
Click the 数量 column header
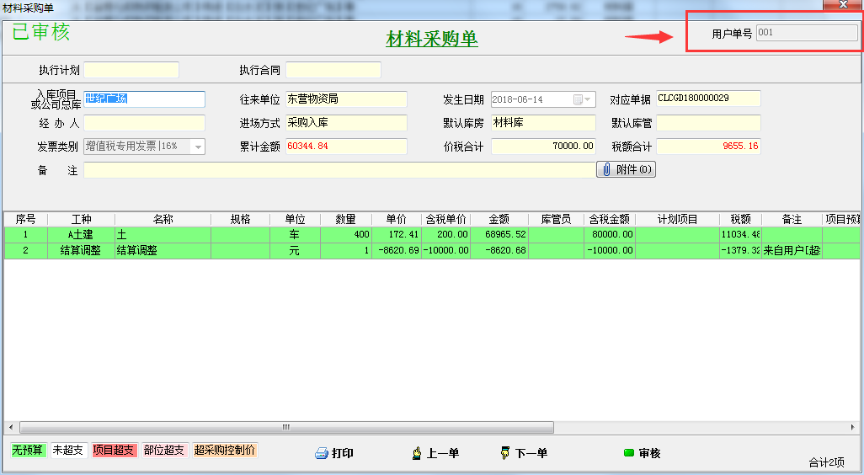345,219
